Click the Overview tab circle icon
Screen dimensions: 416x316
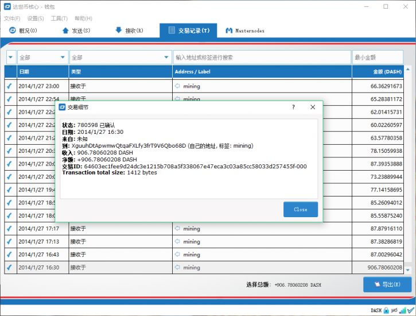pos(13,30)
